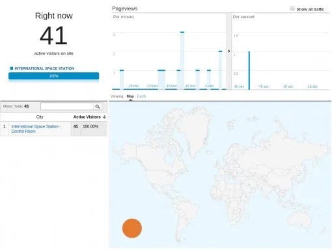
Task: Collapse per-second panel with chevron arrow
Action: (x=229, y=51)
